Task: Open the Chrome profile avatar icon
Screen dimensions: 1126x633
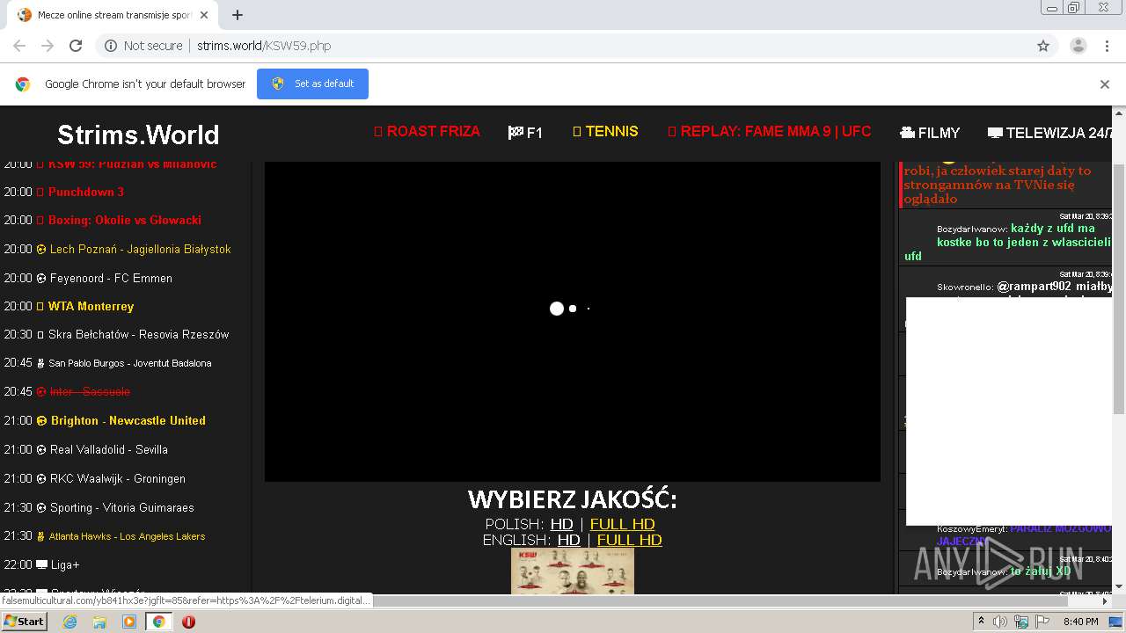Action: click(x=1078, y=46)
